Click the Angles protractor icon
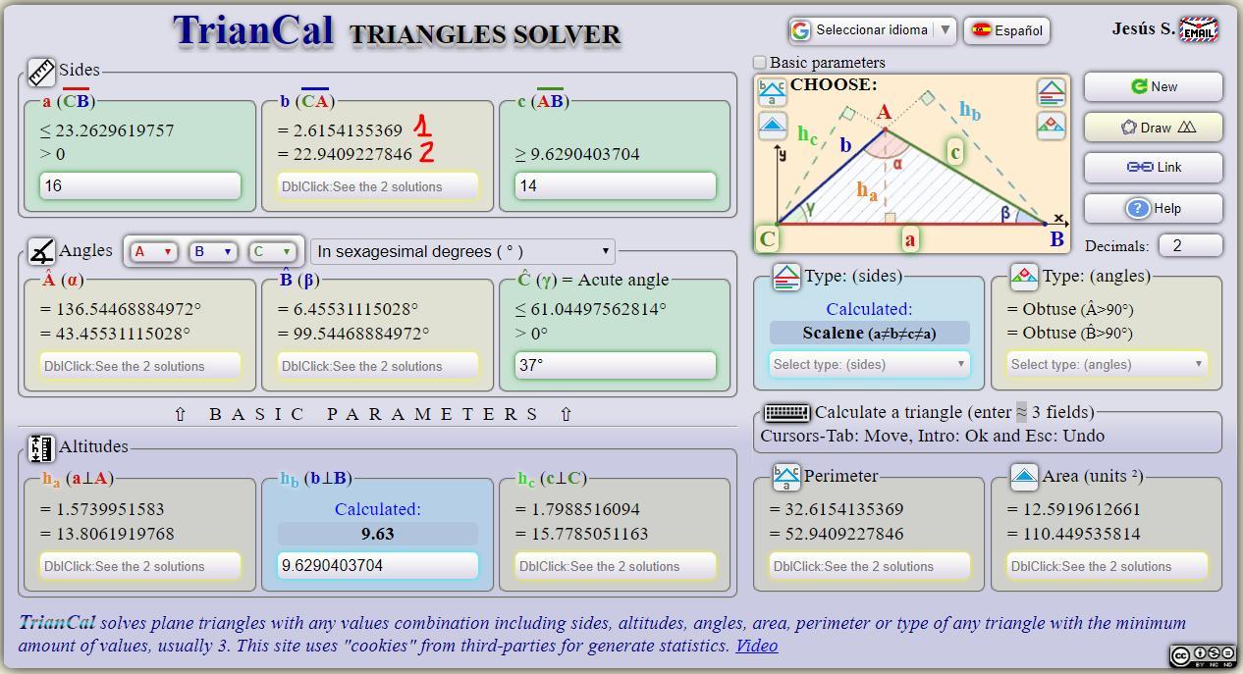1243x674 pixels. click(41, 252)
